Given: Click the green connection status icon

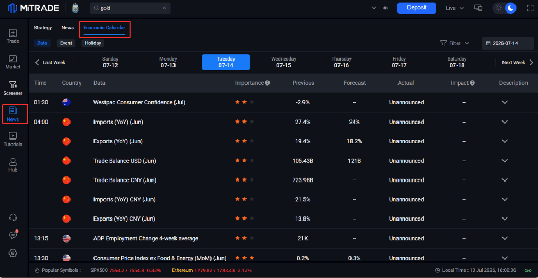Looking at the screenshot, I should point(528,270).
